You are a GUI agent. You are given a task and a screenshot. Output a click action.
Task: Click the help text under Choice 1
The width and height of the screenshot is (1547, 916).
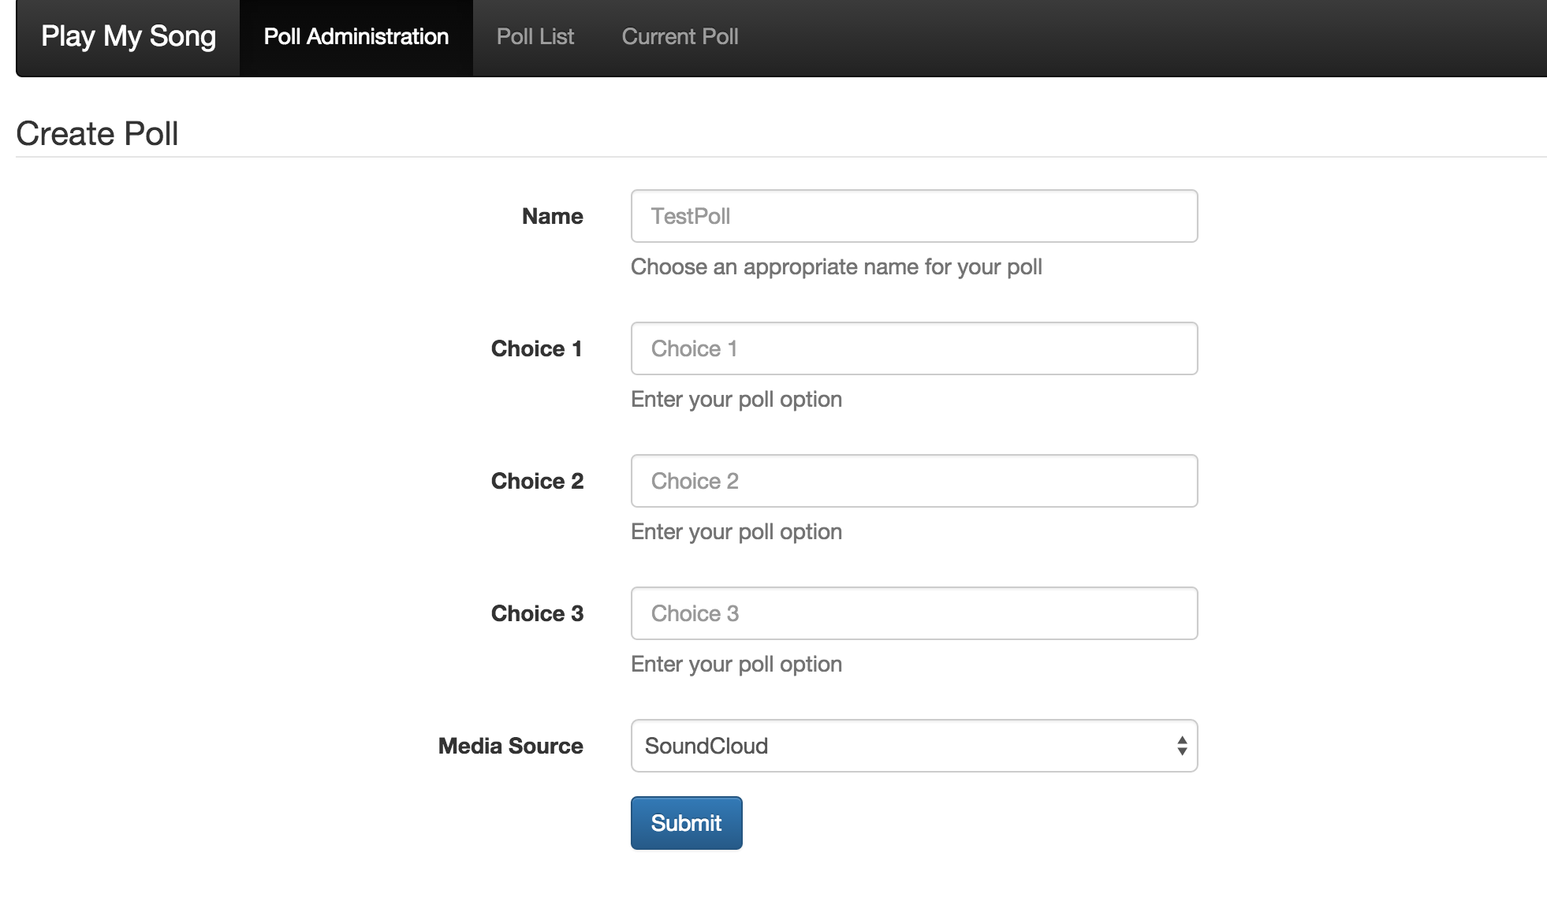point(736,399)
